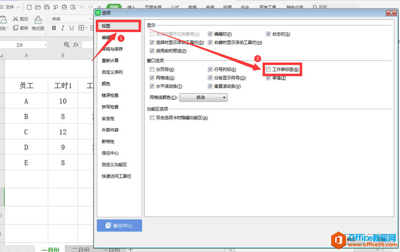Switch to 二月份 sheet tab

pyautogui.click(x=81, y=249)
